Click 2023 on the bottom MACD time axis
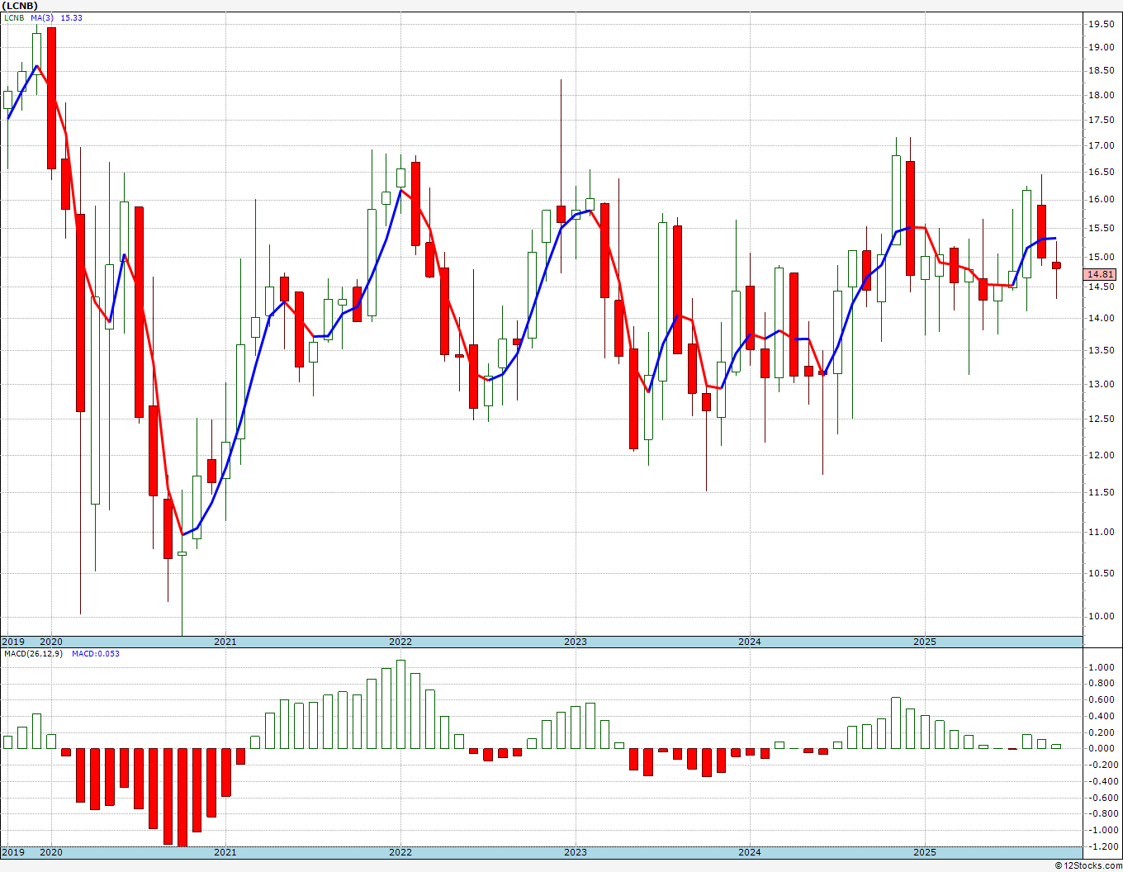This screenshot has width=1123, height=872. [x=576, y=852]
